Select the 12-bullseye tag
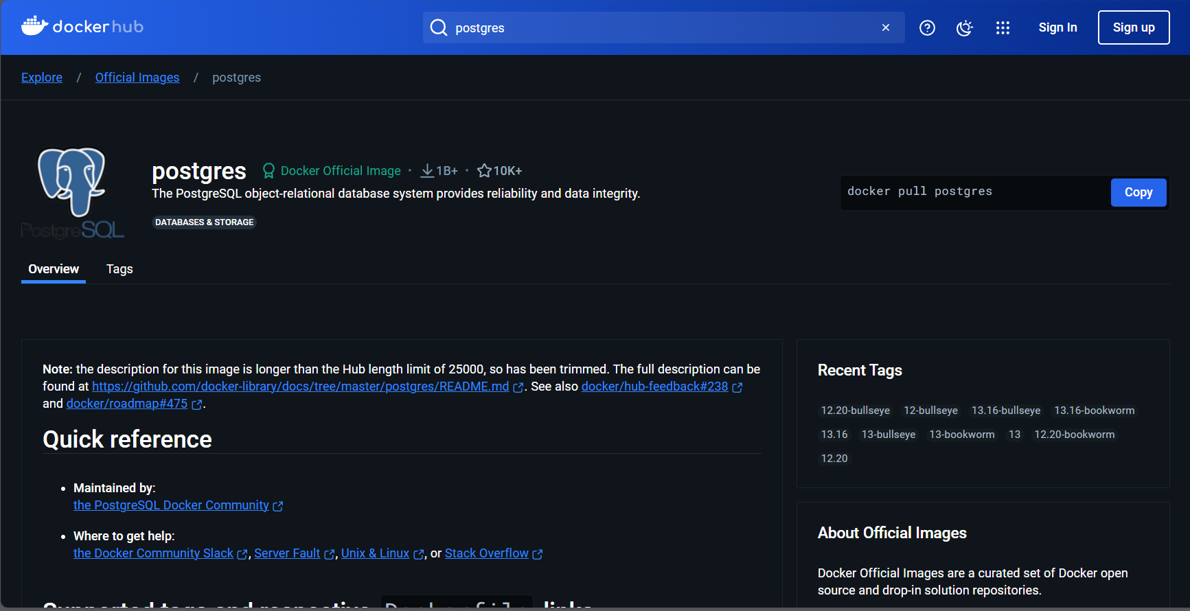Viewport: 1190px width, 611px height. tap(930, 411)
